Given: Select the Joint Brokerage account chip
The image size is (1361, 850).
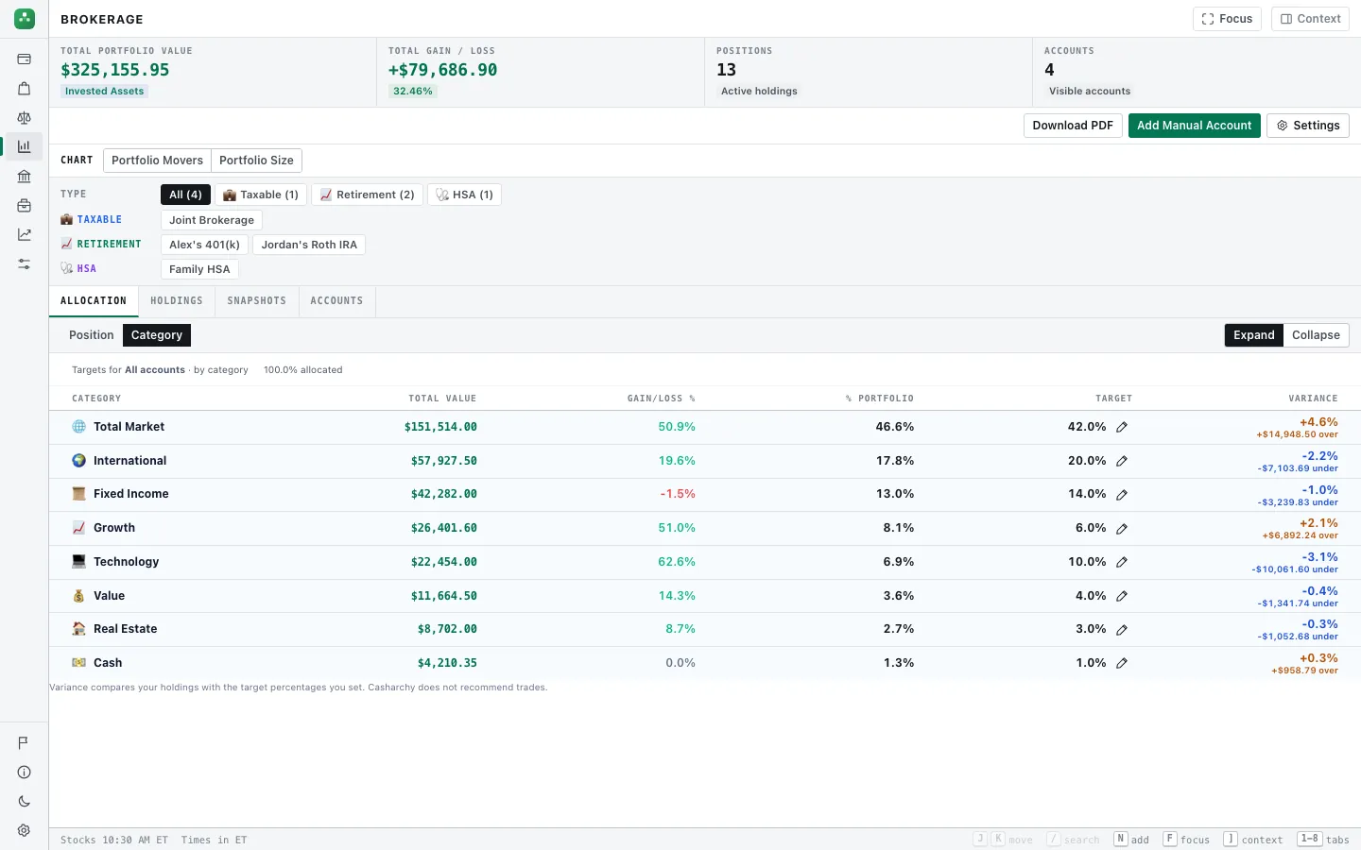Looking at the screenshot, I should click(x=212, y=220).
